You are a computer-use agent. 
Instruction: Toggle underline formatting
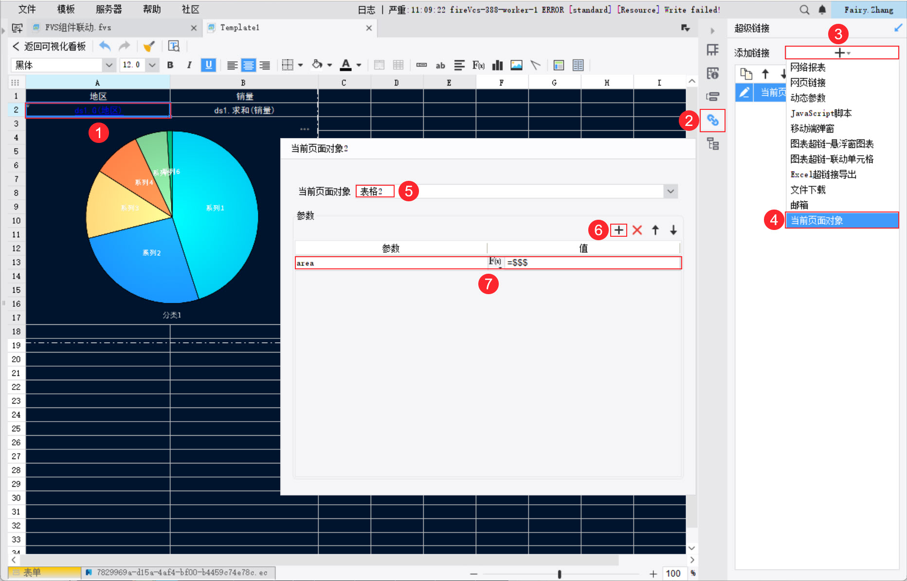[208, 65]
